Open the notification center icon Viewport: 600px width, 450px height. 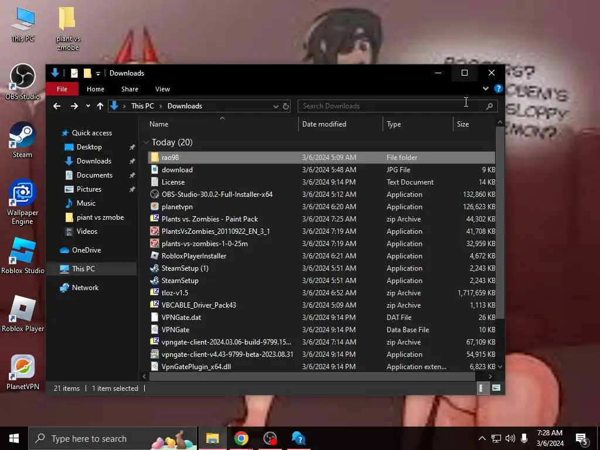[x=582, y=438]
